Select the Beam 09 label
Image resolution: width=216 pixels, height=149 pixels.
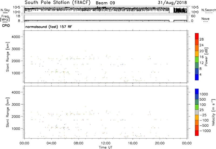click(105, 3)
